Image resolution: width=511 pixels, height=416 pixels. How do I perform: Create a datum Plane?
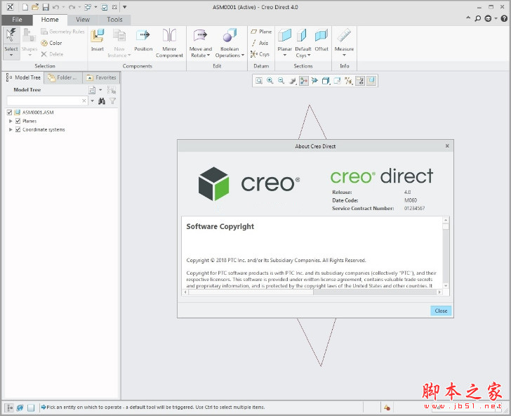tap(261, 32)
